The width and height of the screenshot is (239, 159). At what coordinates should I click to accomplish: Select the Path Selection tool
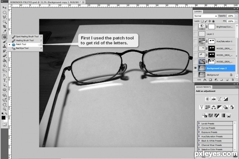coord(4,85)
